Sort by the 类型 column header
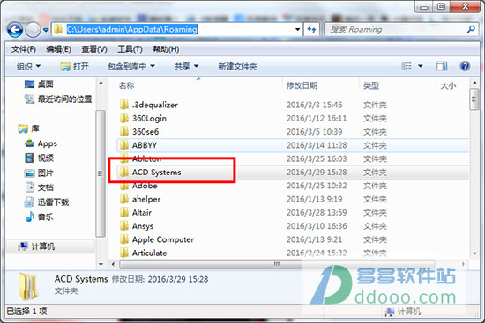Screen dimensions: 485x323 pyautogui.click(x=371, y=85)
